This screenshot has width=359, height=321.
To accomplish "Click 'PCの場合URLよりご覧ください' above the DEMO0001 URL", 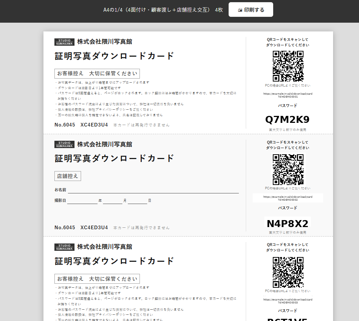I will 287,86.
